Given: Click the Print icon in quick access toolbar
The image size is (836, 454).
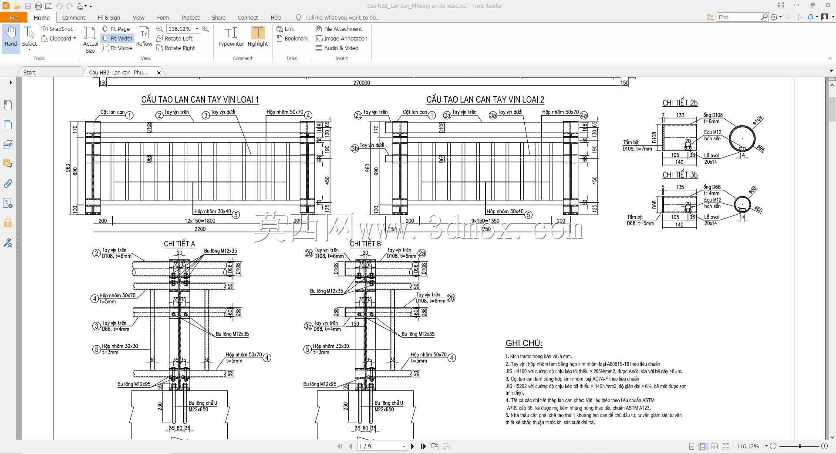Looking at the screenshot, I should [x=38, y=6].
